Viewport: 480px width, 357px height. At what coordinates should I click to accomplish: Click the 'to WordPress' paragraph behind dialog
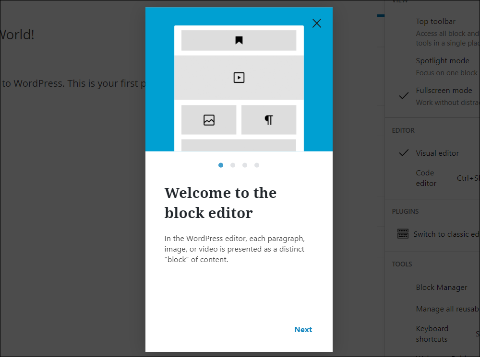(73, 83)
